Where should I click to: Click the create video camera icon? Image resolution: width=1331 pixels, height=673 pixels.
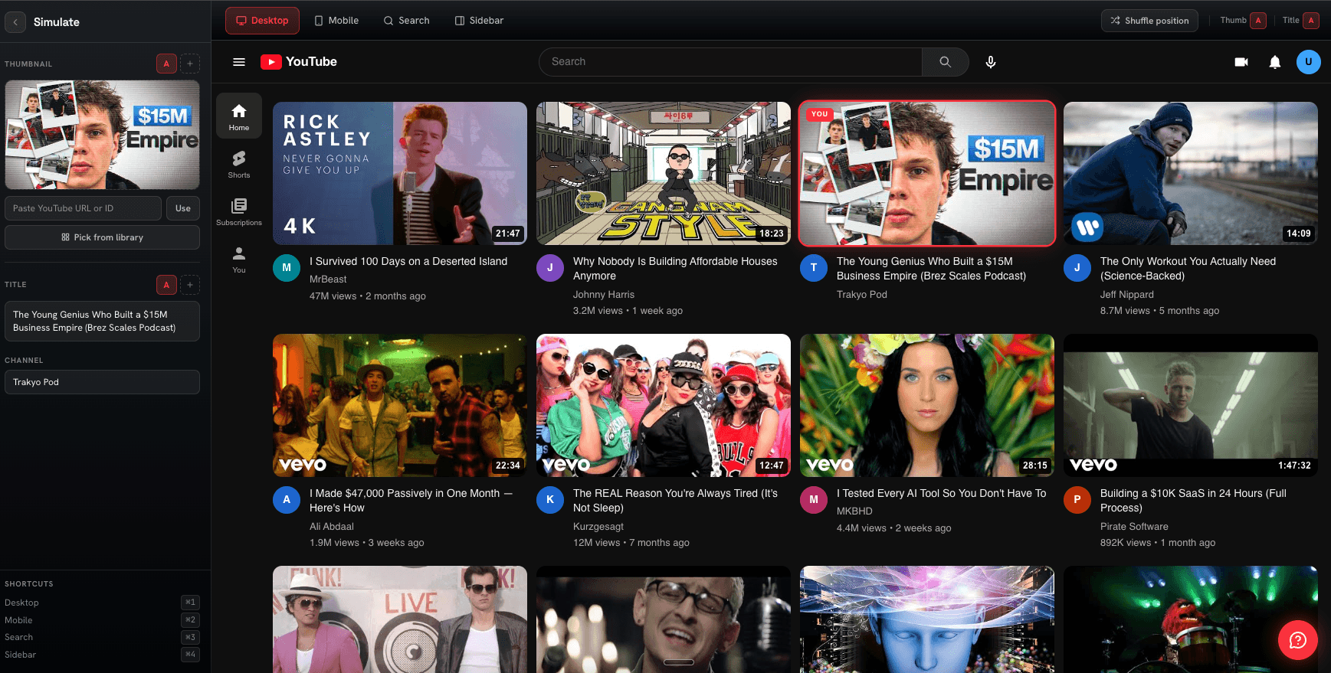pyautogui.click(x=1241, y=62)
